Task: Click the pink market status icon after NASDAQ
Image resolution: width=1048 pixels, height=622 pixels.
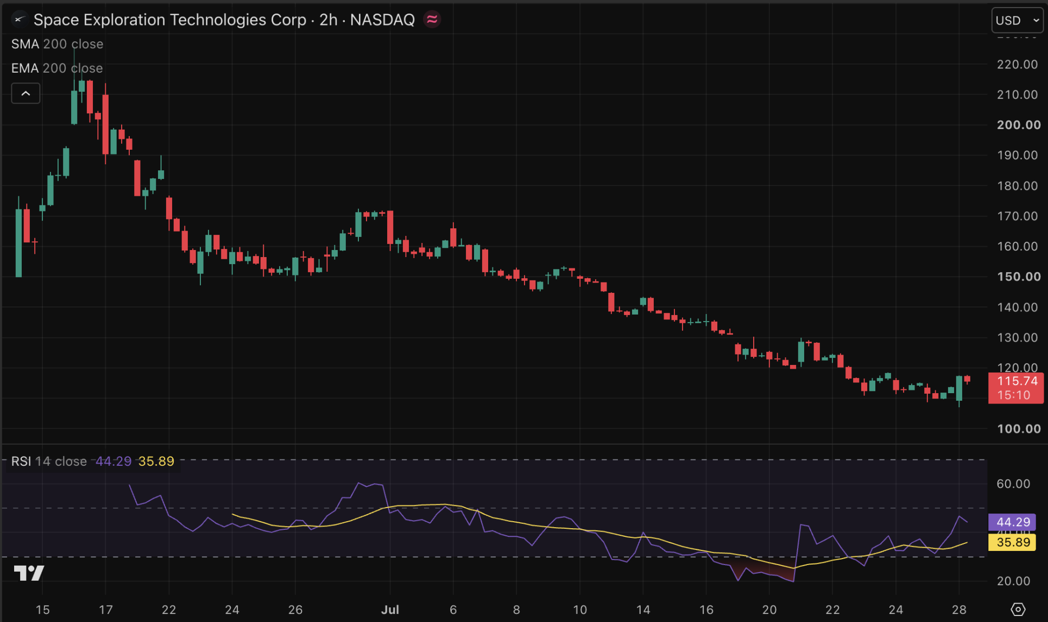Action: (432, 20)
